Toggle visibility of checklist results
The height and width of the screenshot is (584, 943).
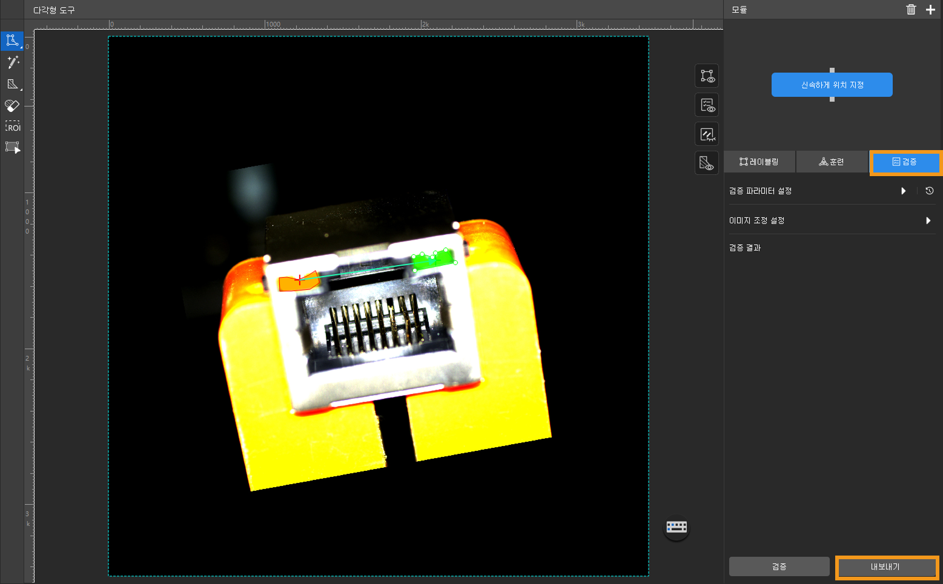(707, 105)
